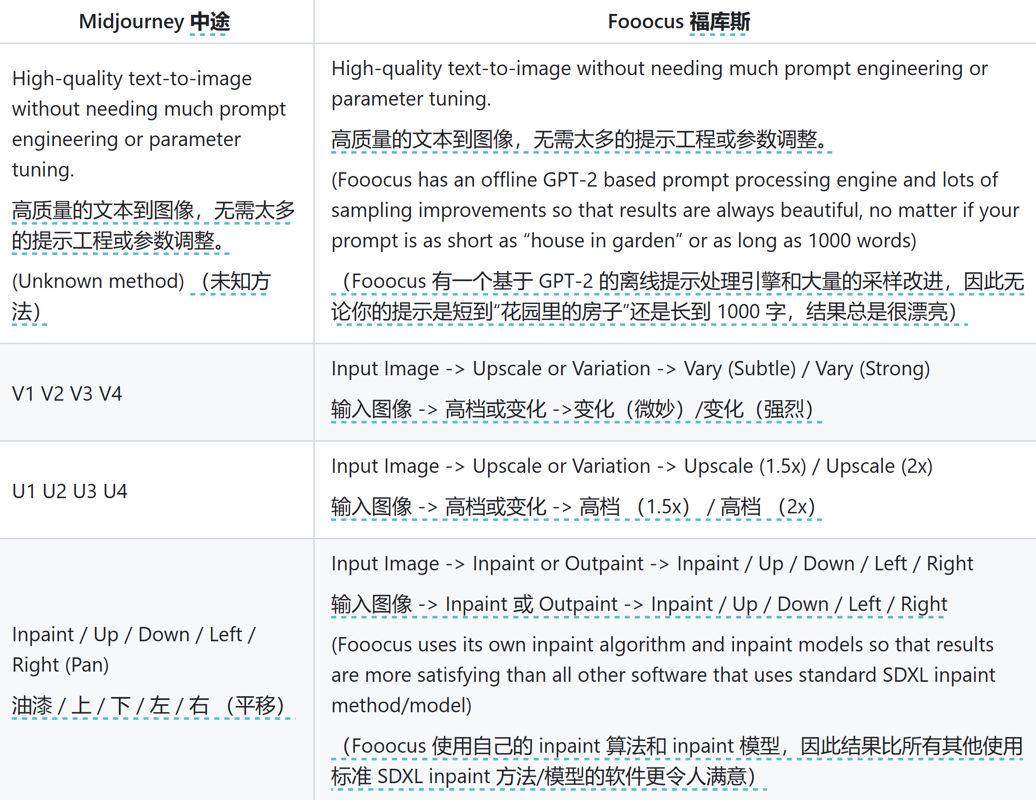Click the English offline GPT-2 prompt engine paragraph
Screen dimensions: 1036x800
(x=674, y=210)
